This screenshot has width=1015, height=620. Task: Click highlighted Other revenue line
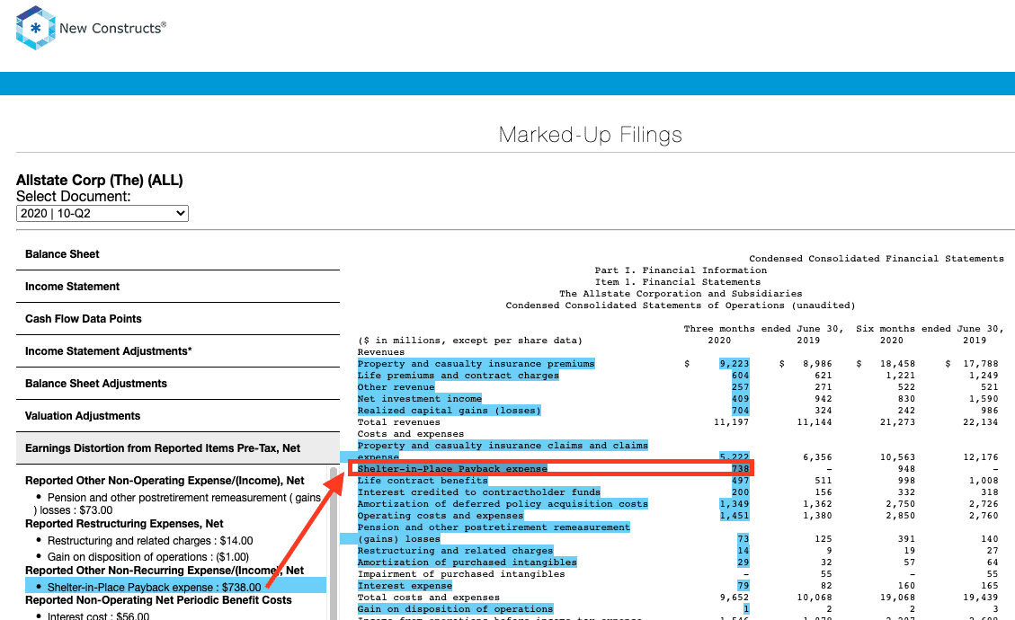[x=396, y=387]
